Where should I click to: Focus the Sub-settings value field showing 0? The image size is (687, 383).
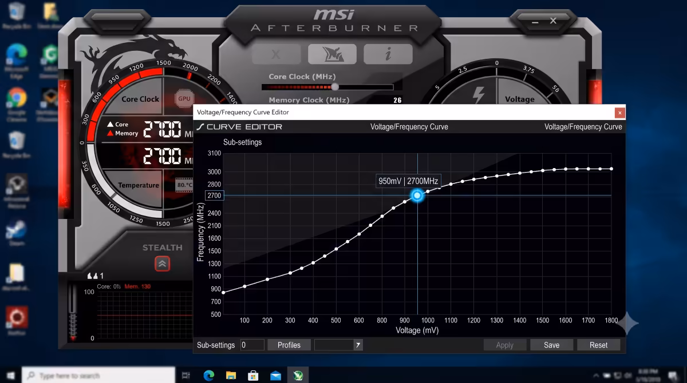[252, 345]
